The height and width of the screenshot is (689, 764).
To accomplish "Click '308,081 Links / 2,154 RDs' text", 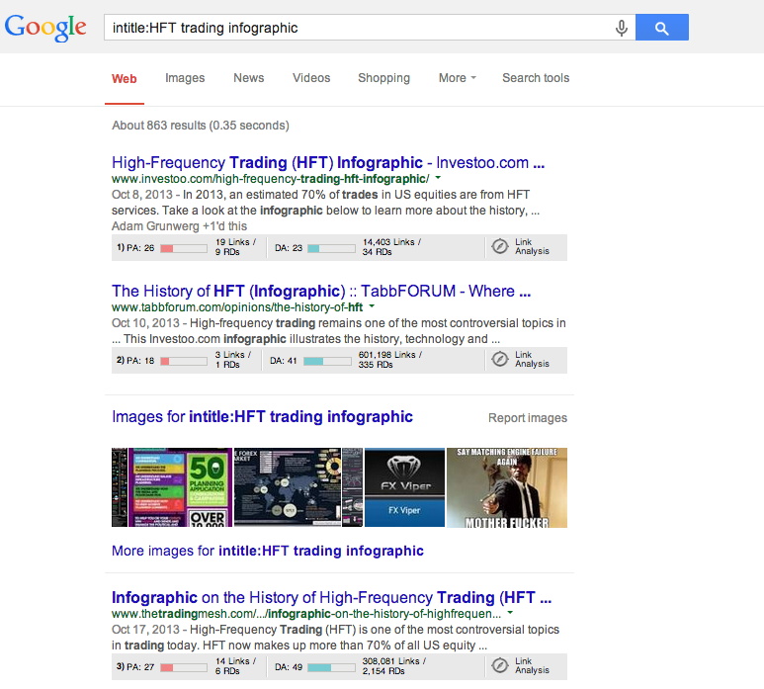I will point(393,666).
